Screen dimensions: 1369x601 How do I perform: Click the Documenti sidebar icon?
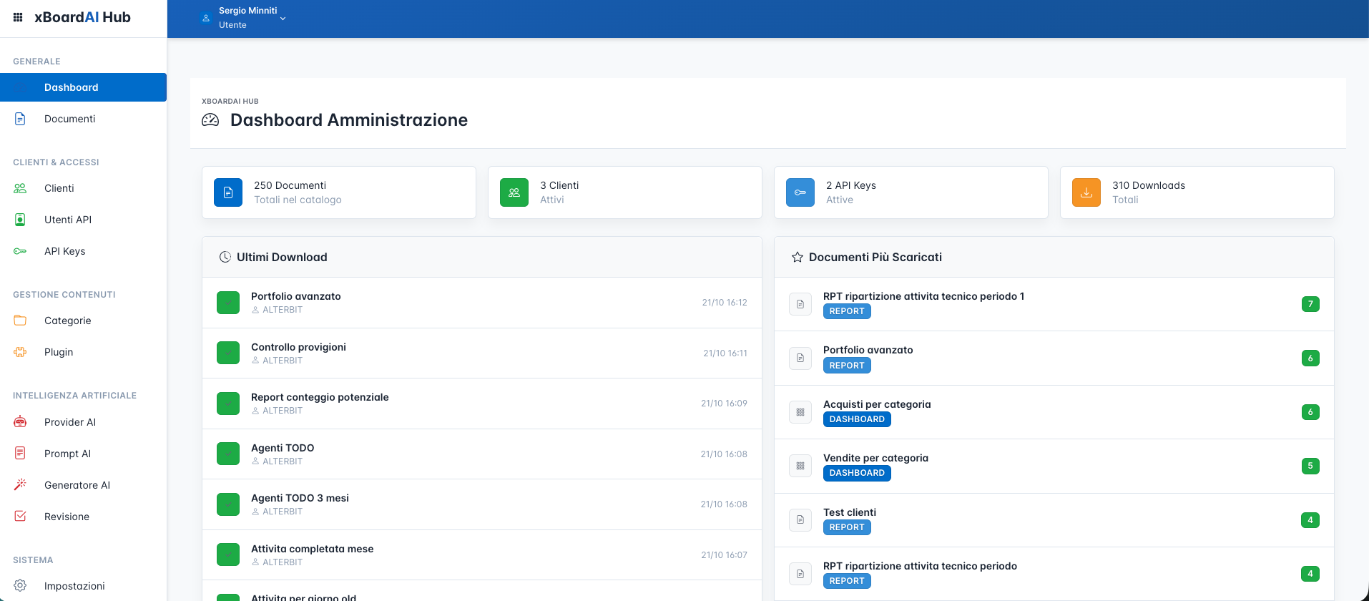pyautogui.click(x=20, y=119)
